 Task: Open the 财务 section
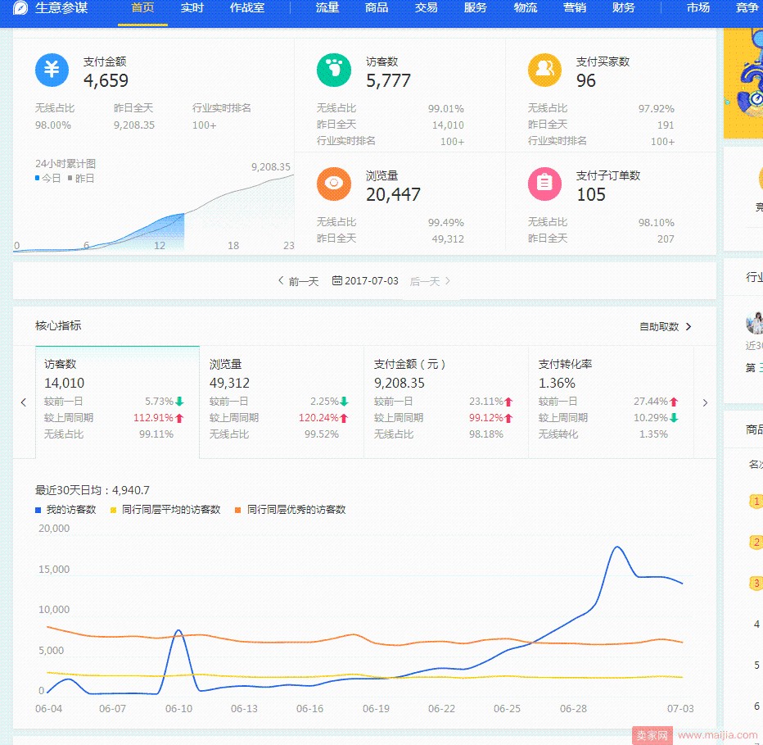click(624, 8)
